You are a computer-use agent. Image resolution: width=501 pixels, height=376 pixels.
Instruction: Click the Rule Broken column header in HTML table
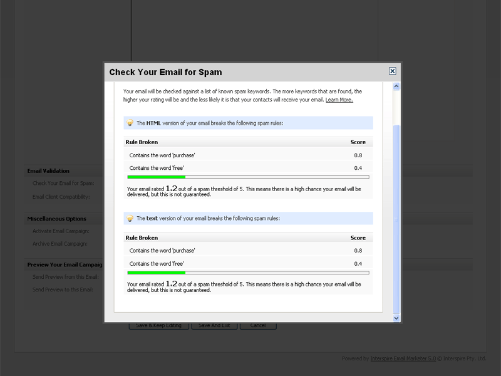(142, 142)
